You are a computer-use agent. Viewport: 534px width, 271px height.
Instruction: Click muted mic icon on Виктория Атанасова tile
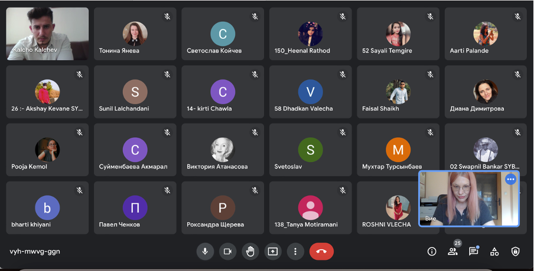[255, 133]
